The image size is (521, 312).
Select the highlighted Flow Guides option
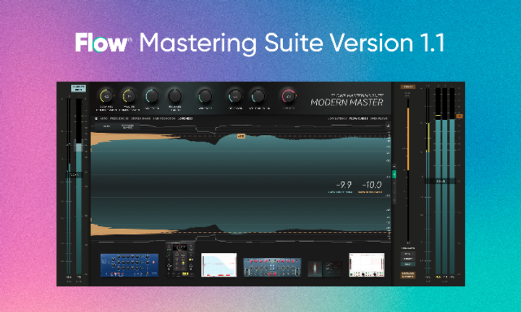coord(358,118)
